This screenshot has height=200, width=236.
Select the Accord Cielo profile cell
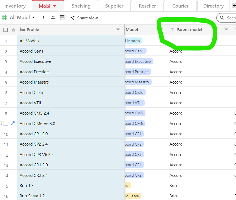[x=71, y=92]
